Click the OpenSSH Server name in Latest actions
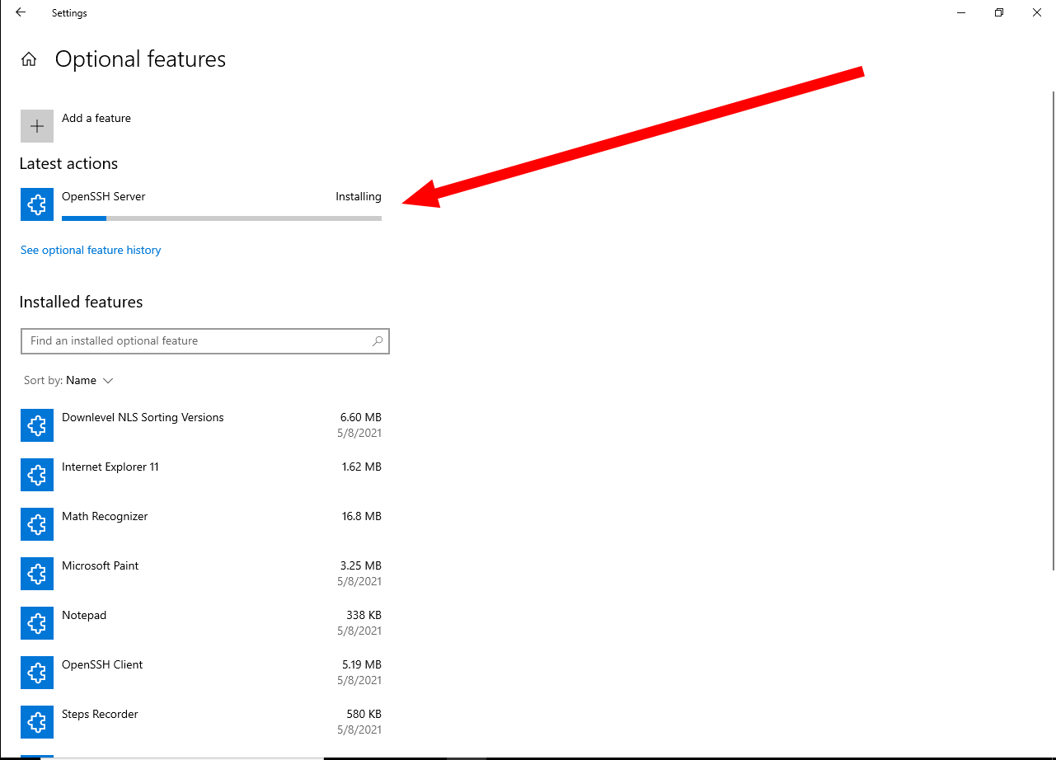 coord(104,196)
